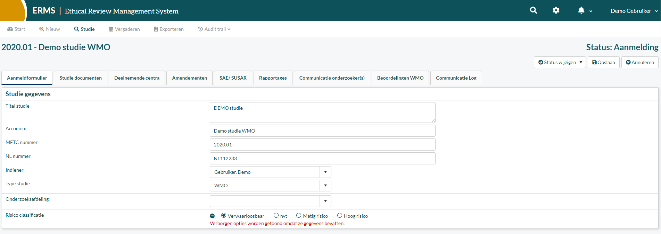Open the notifications bell
This screenshot has height=234, width=661.
coord(581,10)
